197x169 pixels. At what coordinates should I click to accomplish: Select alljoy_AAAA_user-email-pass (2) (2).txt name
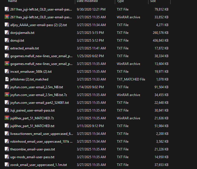[x=39, y=25]
